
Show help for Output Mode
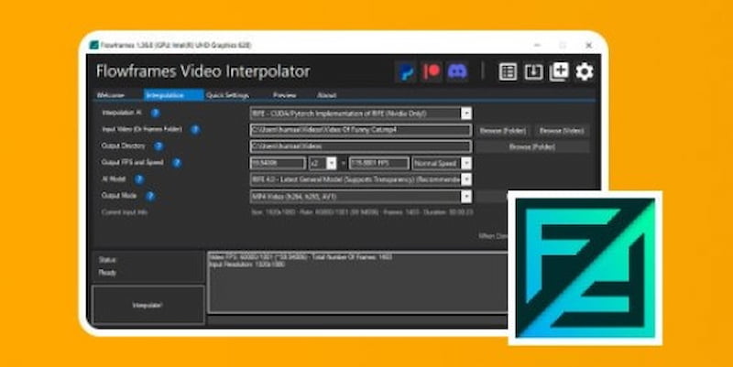(150, 196)
